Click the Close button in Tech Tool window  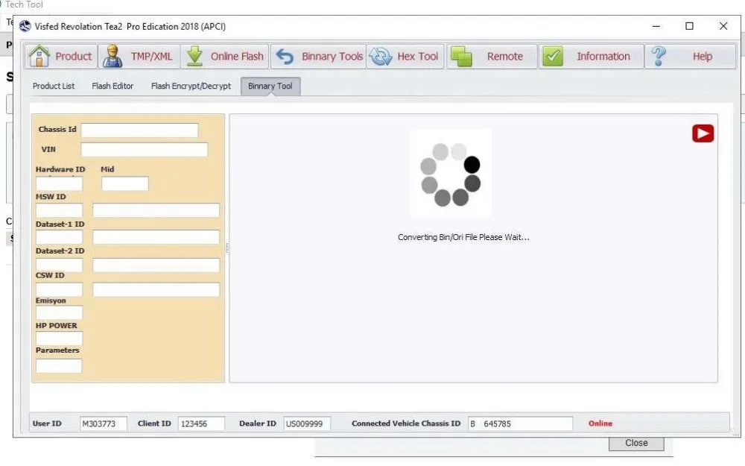[636, 443]
